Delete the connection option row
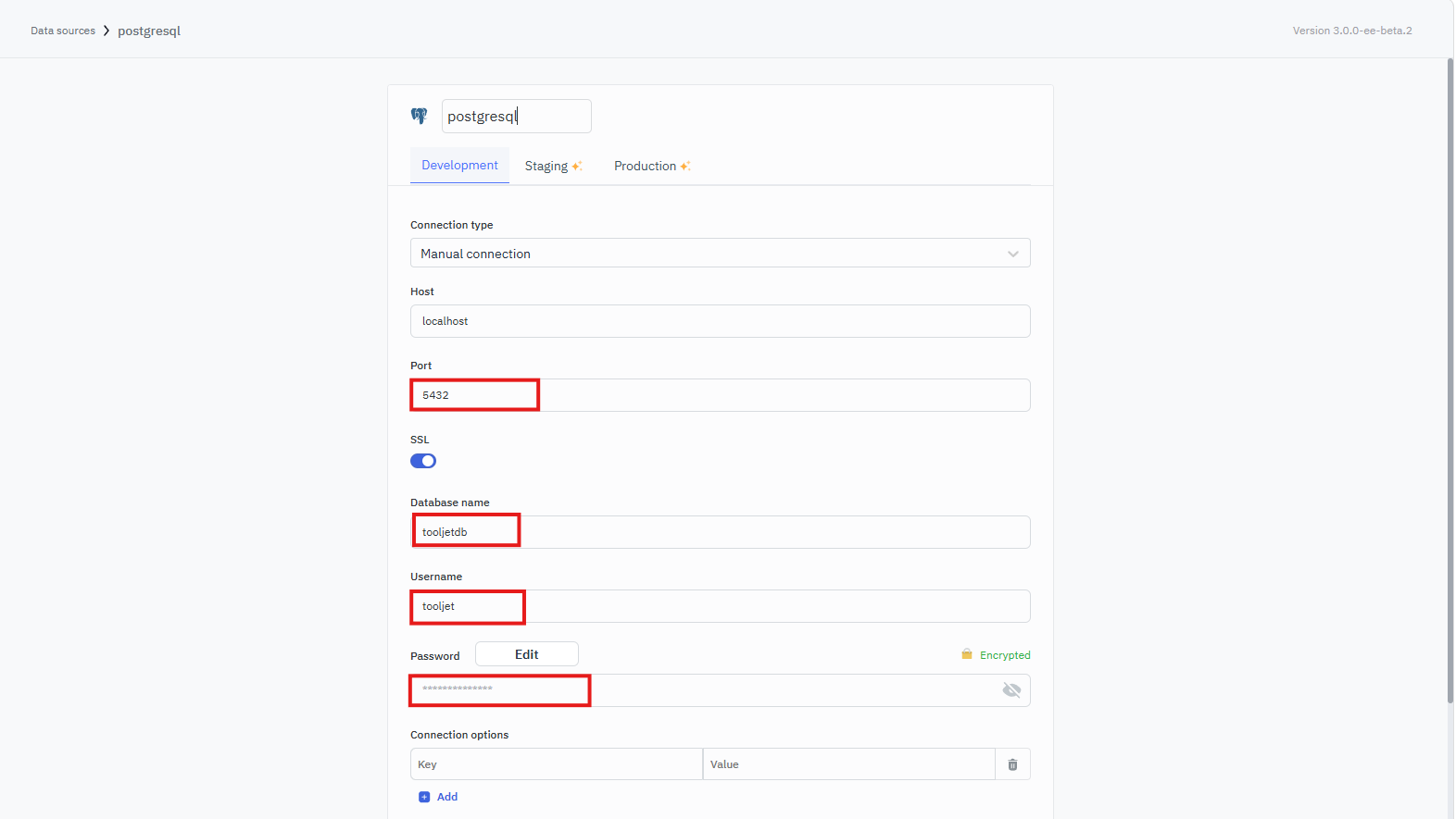This screenshot has width=1456, height=819. [x=1012, y=764]
